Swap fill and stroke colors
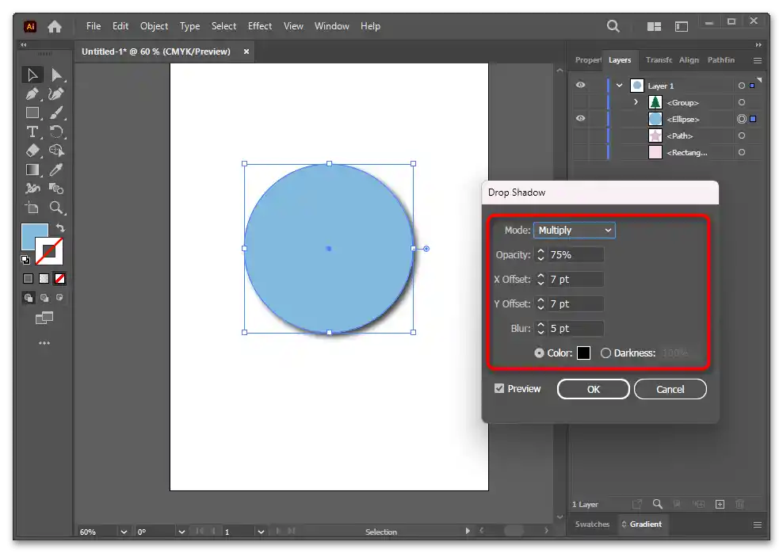Viewport: 783px width, 553px height. pyautogui.click(x=60, y=228)
